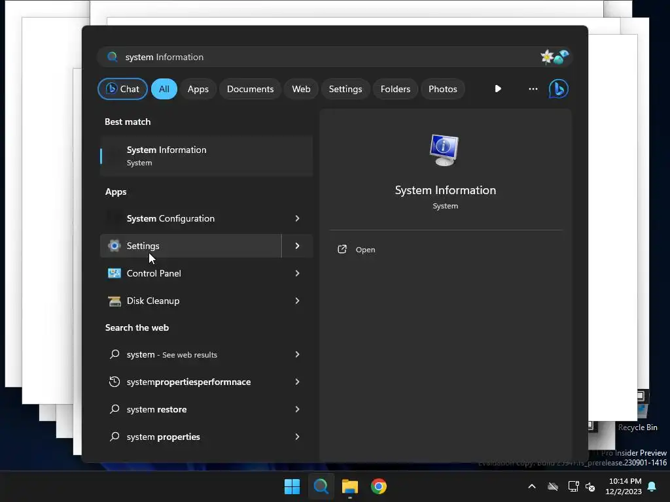Click the Settings gear icon in Apps list

[114, 246]
